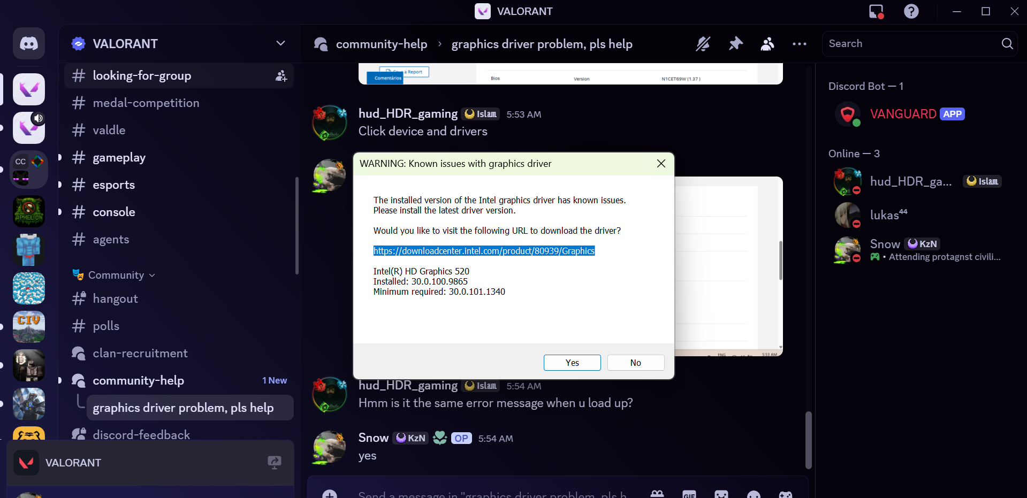Click No in the driver warning dialog
1027x498 pixels.
[x=636, y=363]
